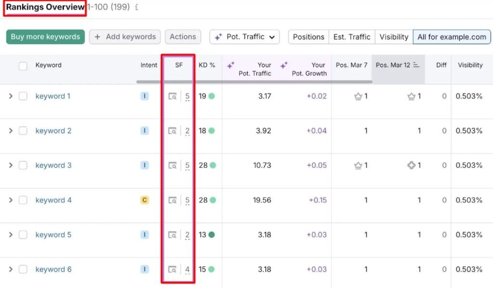Switch to the Visibility tab
Image resolution: width=493 pixels, height=288 pixels.
coord(394,37)
